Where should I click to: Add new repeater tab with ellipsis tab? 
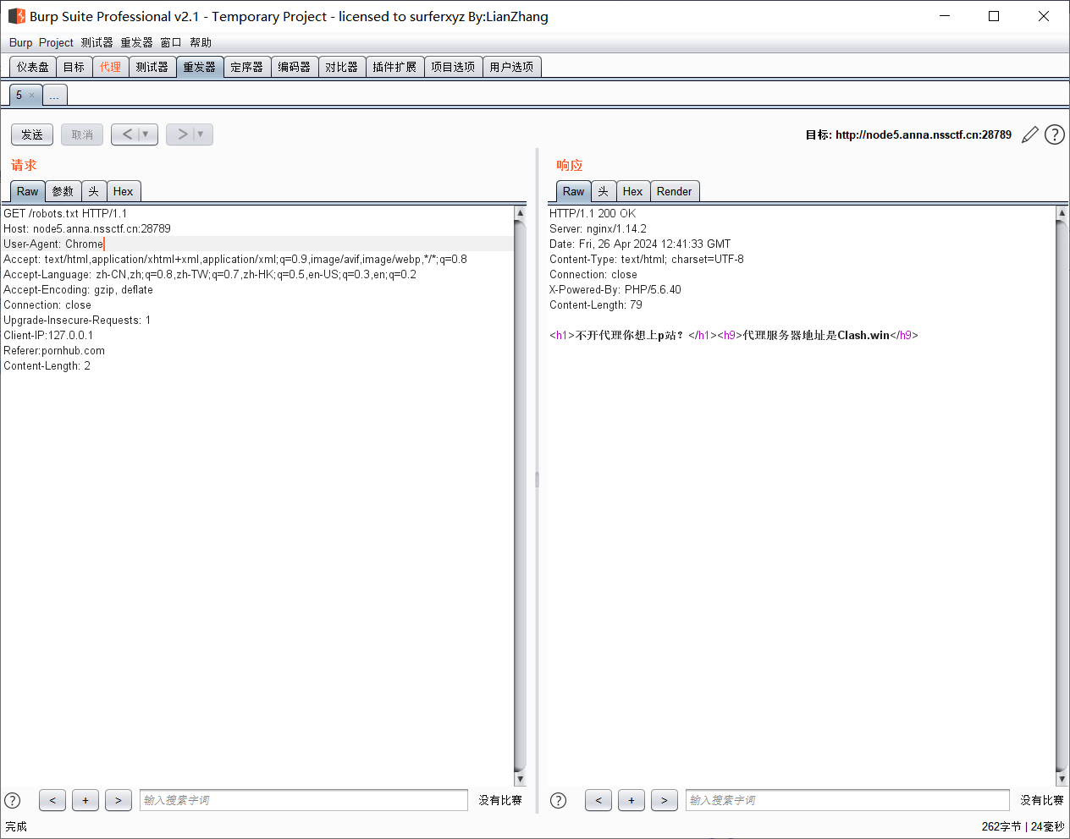[x=54, y=96]
